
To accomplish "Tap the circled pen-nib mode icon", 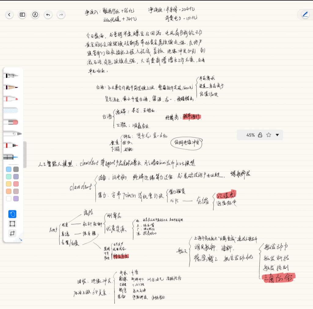I will click(35, 15).
